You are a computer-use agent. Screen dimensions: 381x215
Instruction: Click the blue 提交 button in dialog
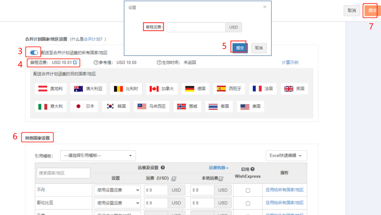pyautogui.click(x=240, y=48)
